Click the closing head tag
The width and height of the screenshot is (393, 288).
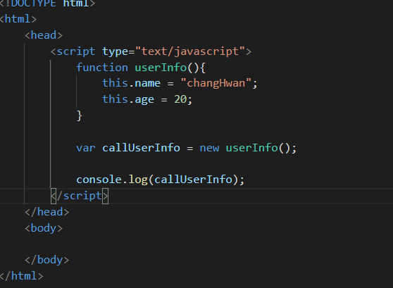click(x=47, y=212)
